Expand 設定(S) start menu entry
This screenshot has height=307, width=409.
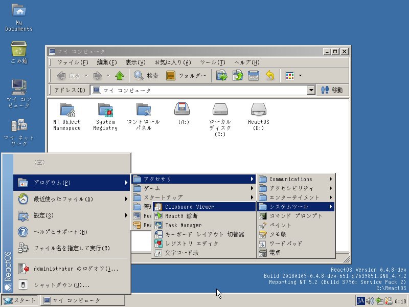pyautogui.click(x=72, y=215)
